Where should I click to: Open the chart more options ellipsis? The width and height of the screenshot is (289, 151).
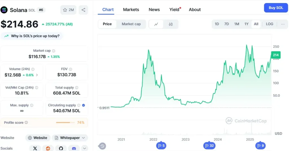(283, 24)
